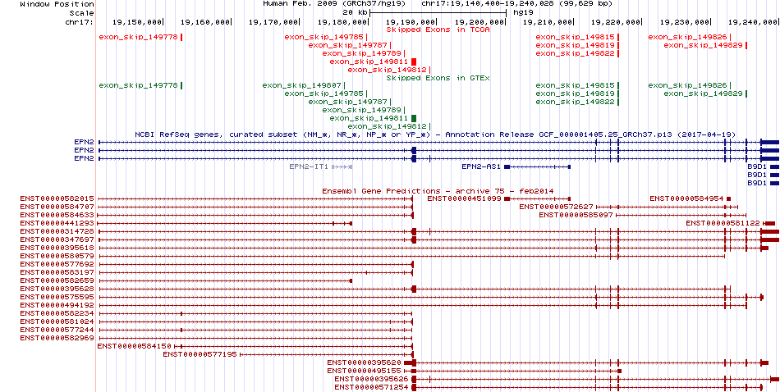780x392 pixels.
Task: Click the ENST00000347697 transcript label
Action: tap(57, 239)
